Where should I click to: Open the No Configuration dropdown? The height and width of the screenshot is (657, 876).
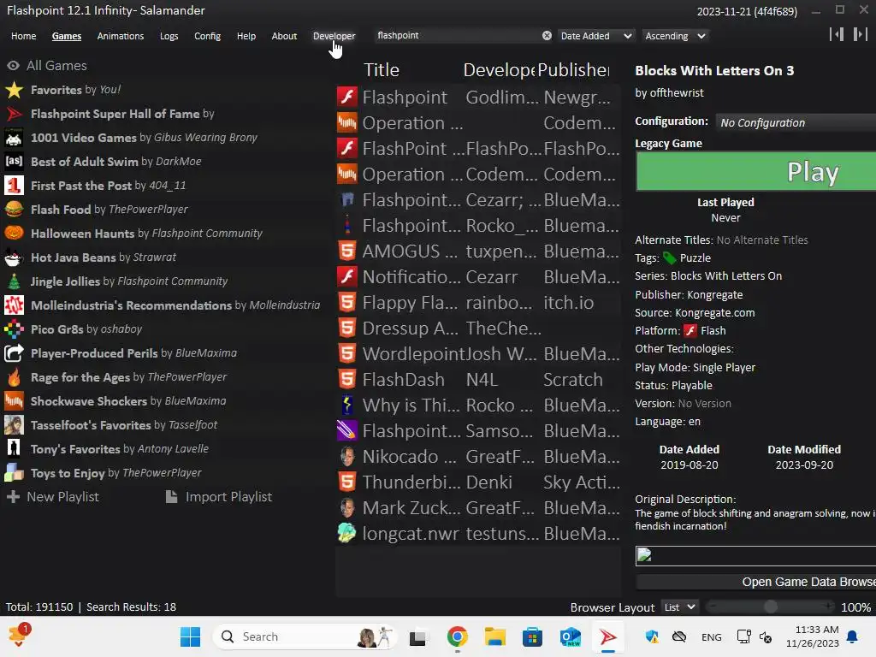(796, 122)
